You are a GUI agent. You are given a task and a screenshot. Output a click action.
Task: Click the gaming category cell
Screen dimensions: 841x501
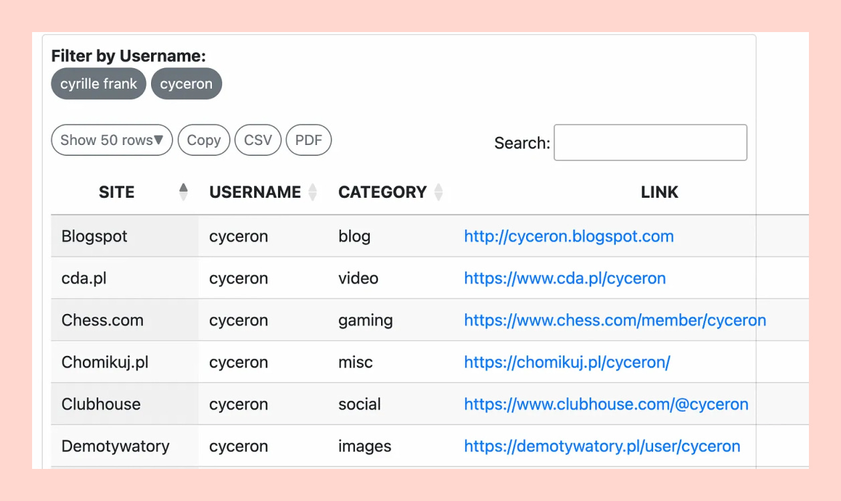[x=390, y=321]
